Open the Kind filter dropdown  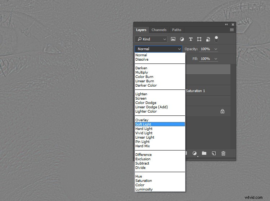(151, 39)
